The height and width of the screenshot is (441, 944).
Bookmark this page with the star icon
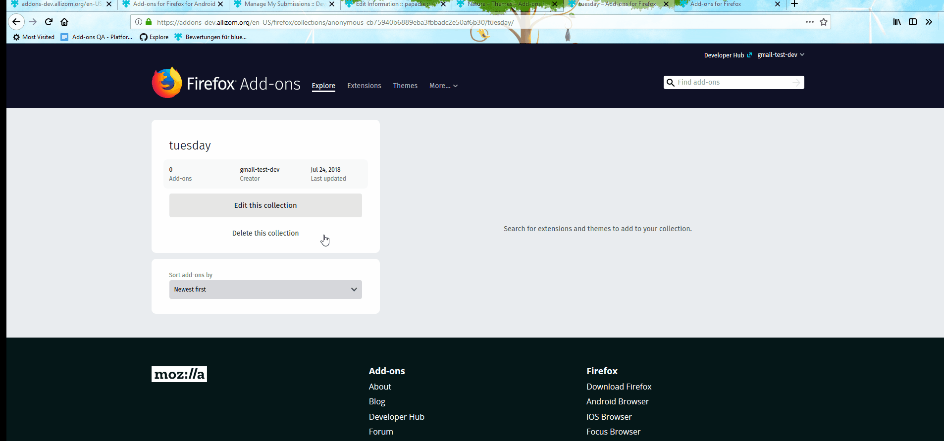point(824,22)
